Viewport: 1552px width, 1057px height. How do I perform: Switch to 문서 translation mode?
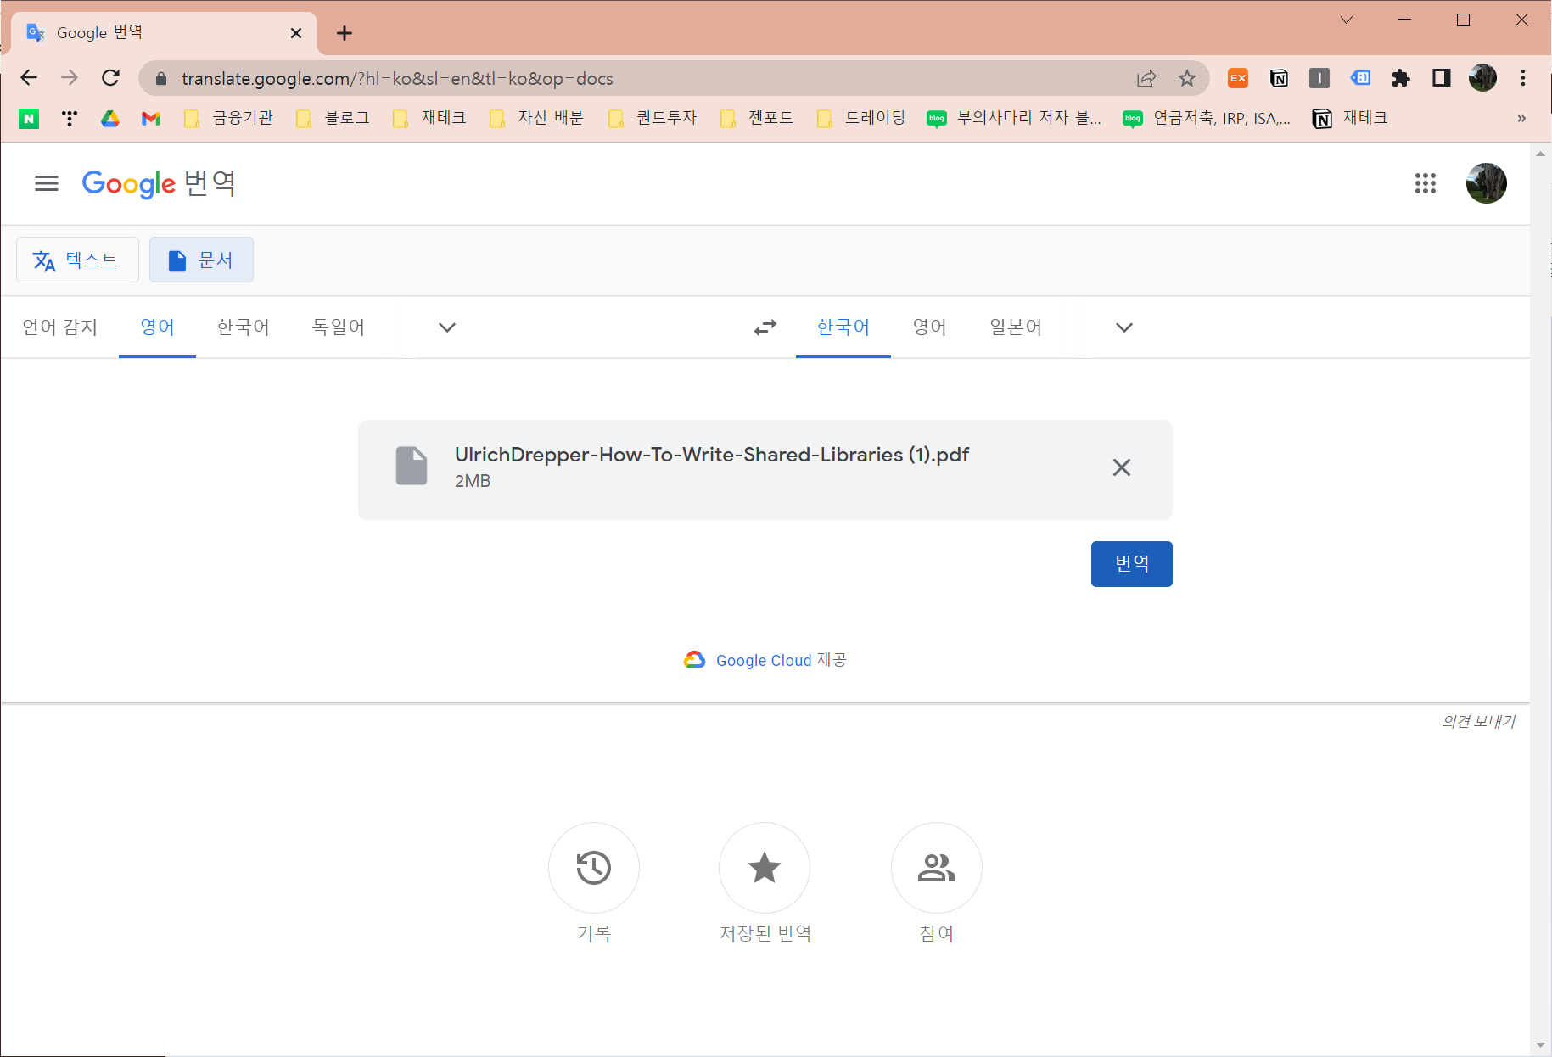[201, 260]
